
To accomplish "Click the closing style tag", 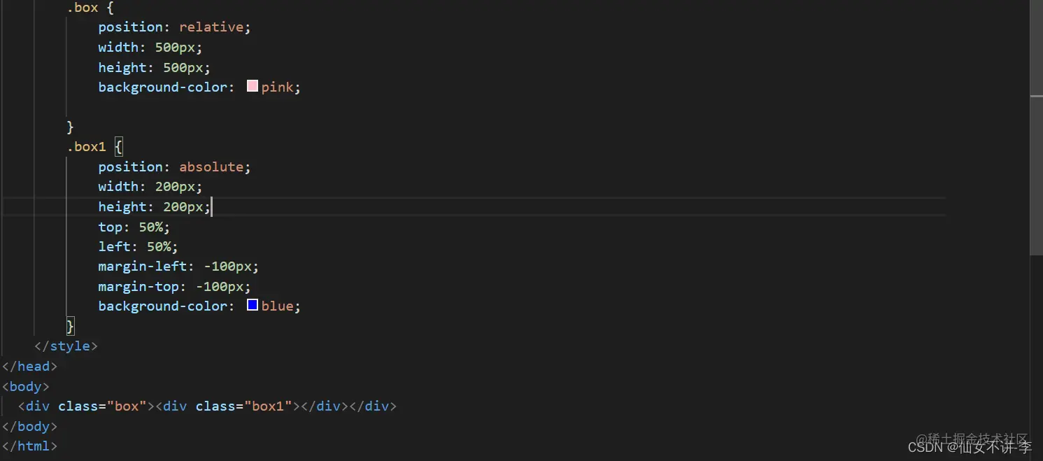I will pyautogui.click(x=66, y=346).
